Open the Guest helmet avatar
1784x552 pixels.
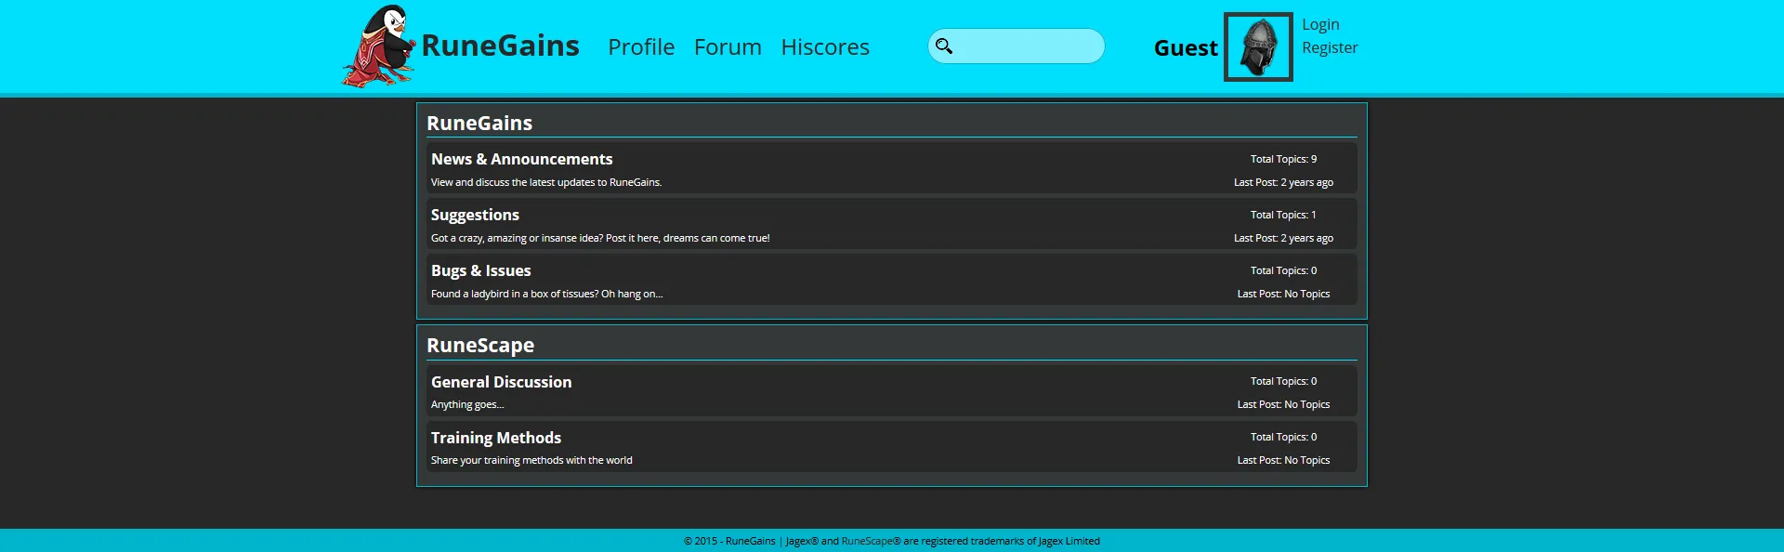tap(1258, 47)
